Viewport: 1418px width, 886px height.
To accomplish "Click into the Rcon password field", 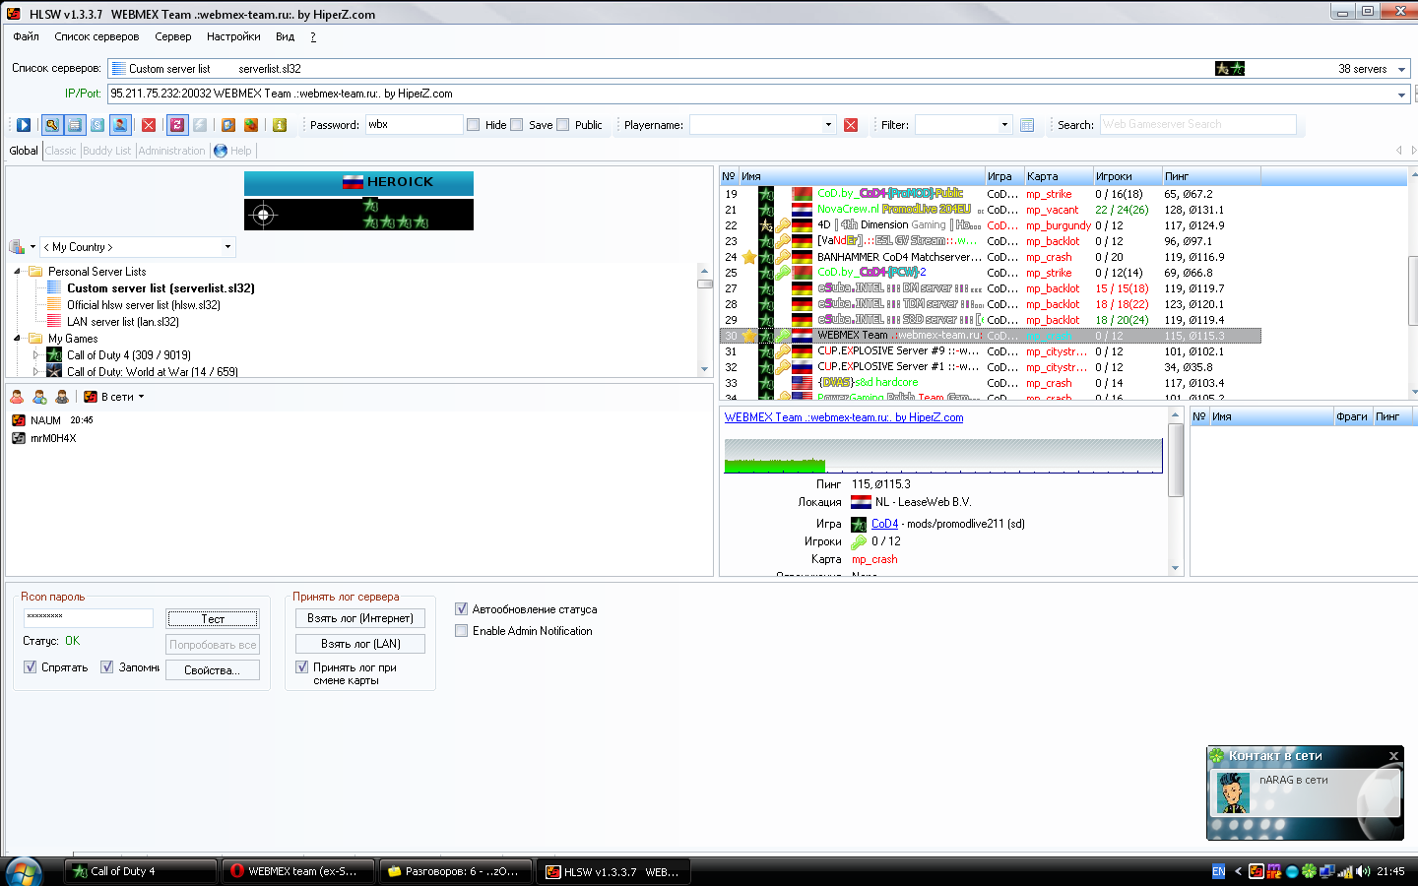I will (88, 617).
